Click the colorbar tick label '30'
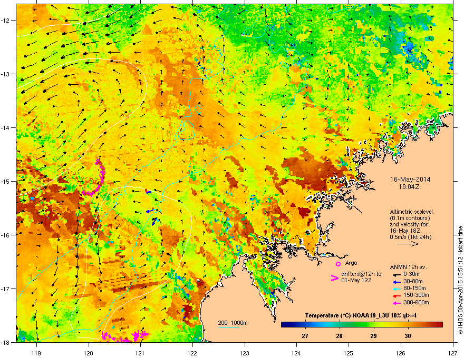Viewport: 464px width, 358px height. (408, 336)
